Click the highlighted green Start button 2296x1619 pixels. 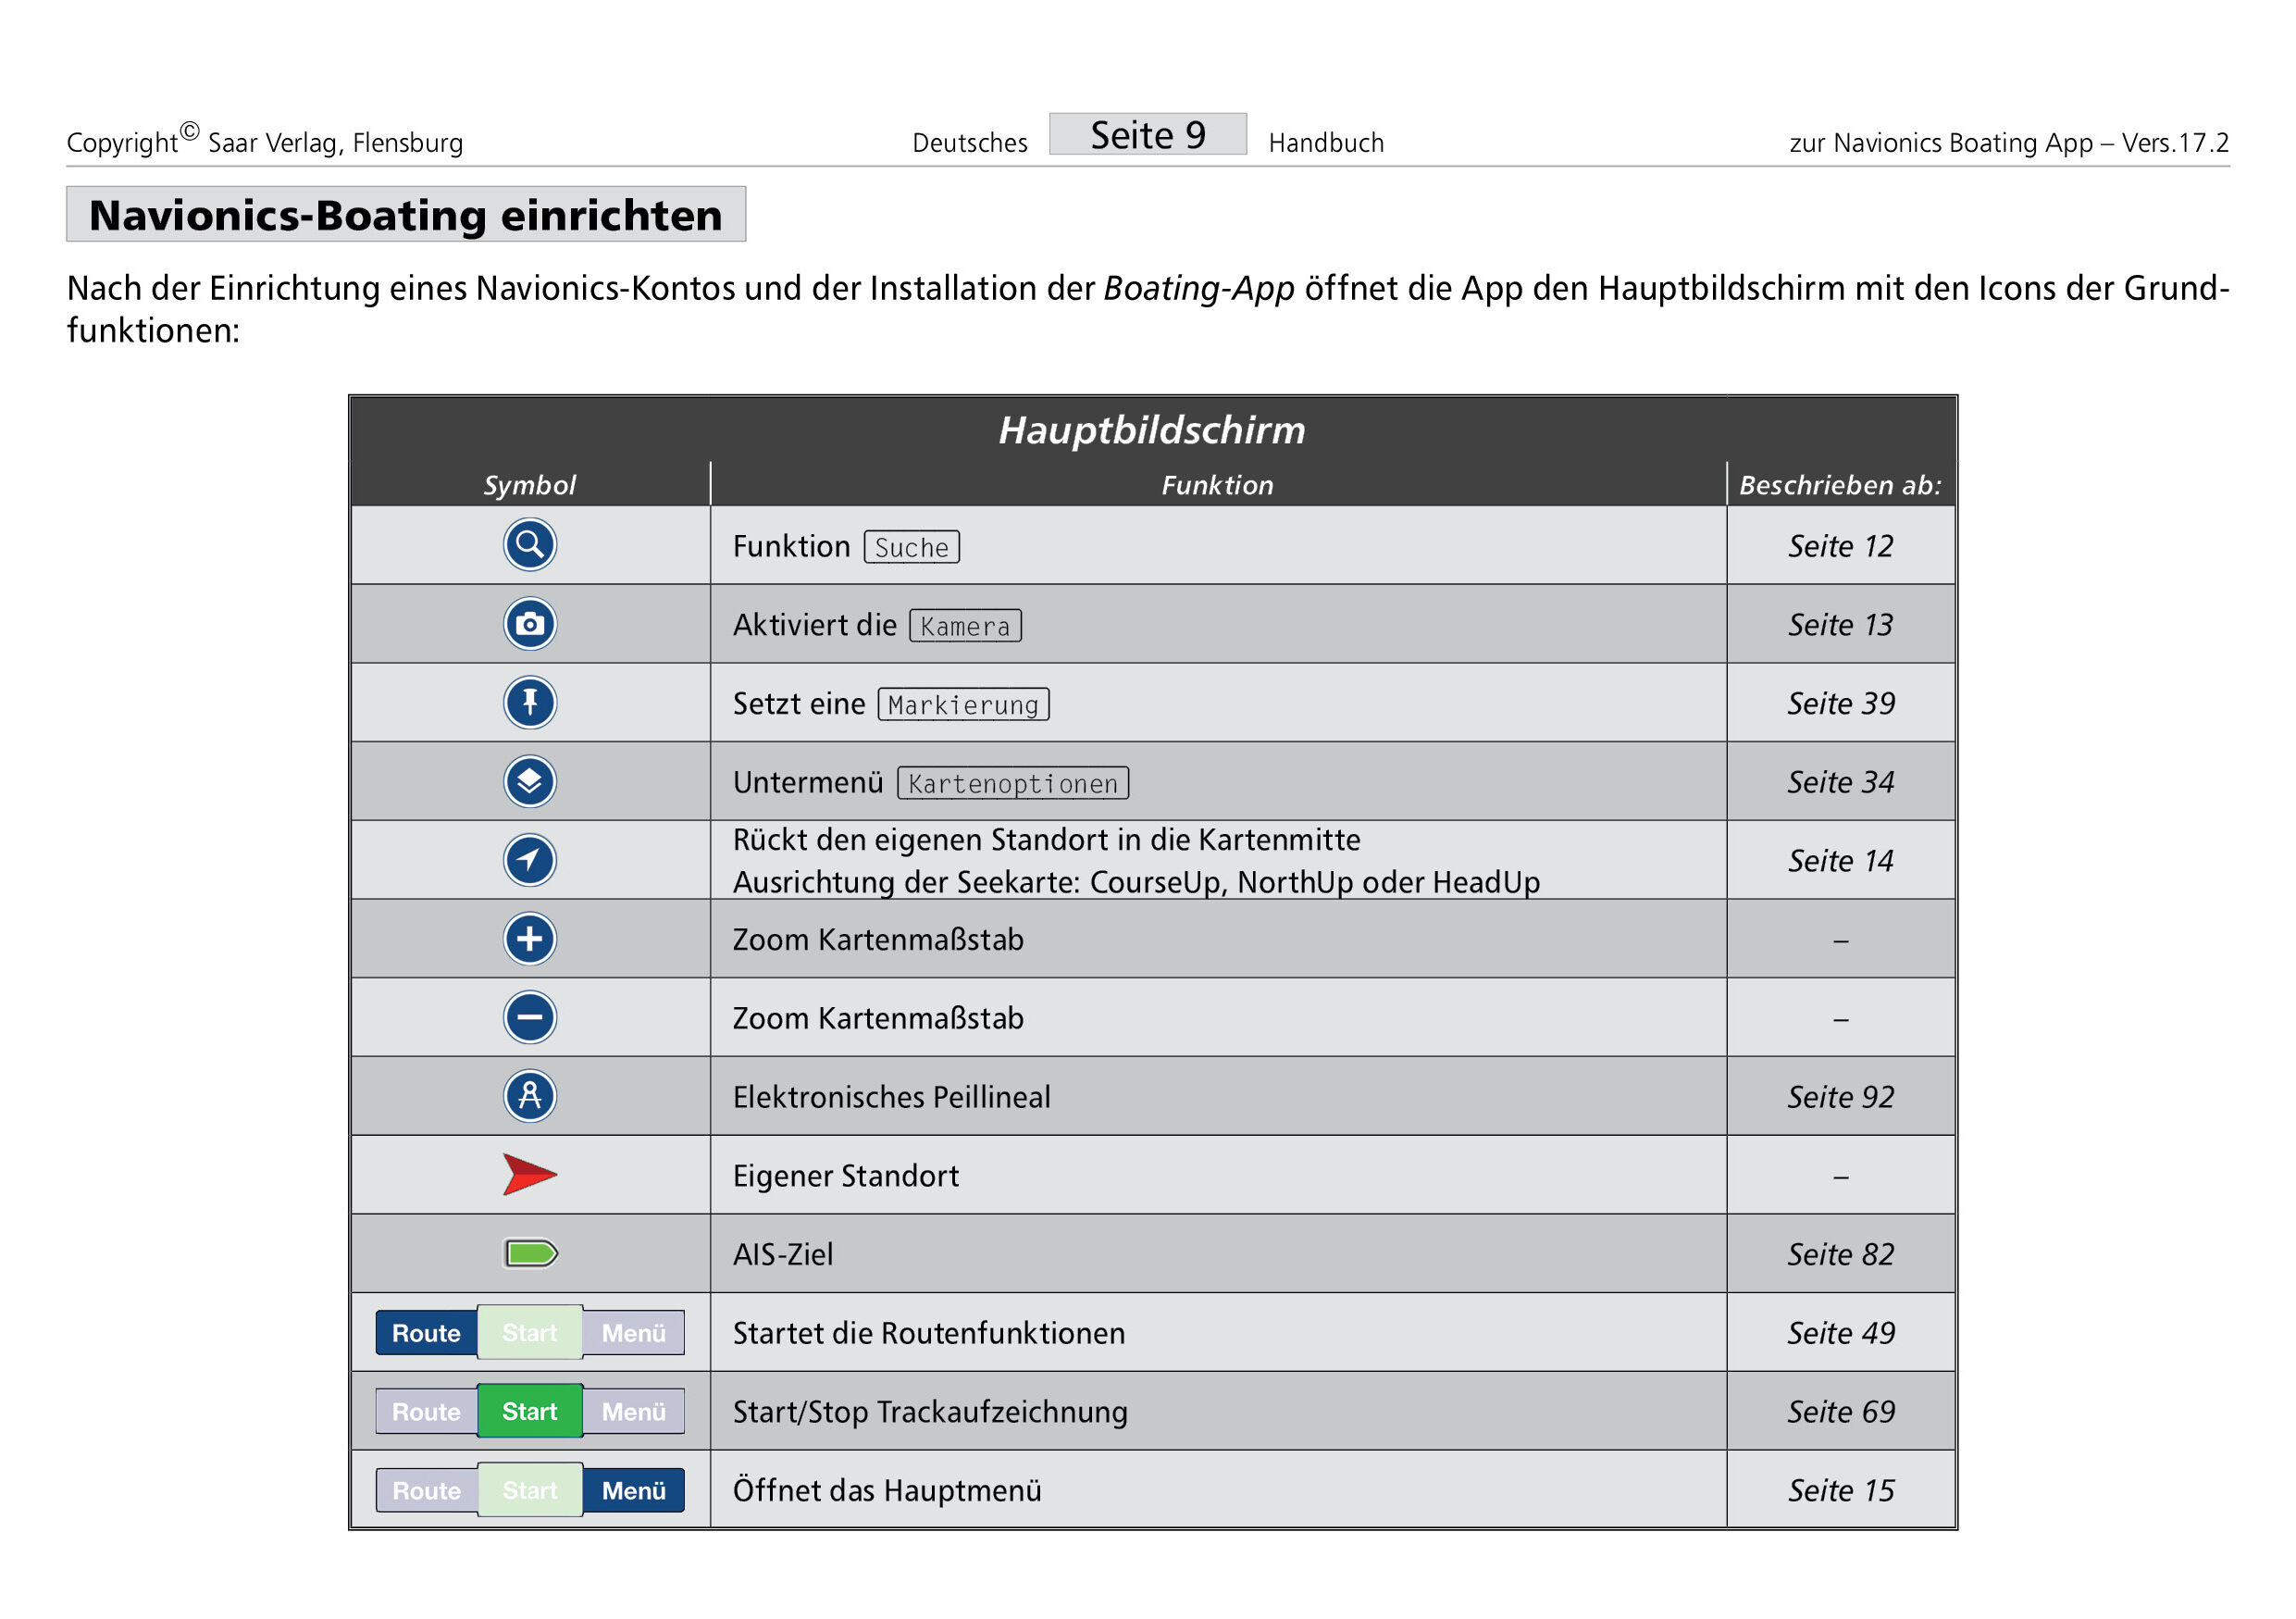[530, 1412]
